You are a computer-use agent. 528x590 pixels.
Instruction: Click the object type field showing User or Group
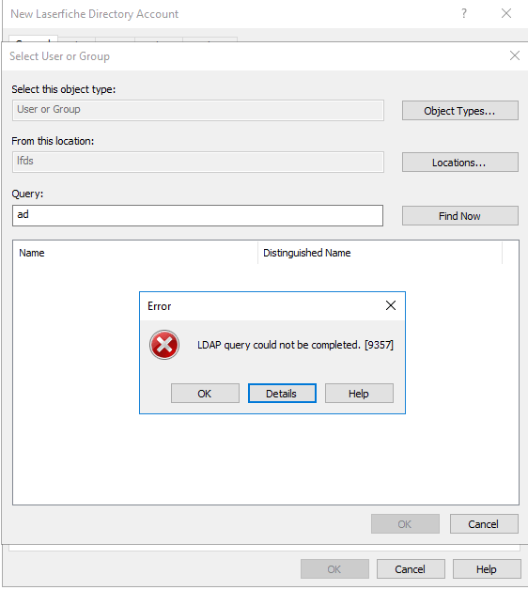tap(198, 110)
